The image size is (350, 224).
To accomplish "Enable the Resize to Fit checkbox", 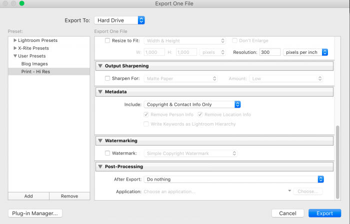I will (107, 40).
